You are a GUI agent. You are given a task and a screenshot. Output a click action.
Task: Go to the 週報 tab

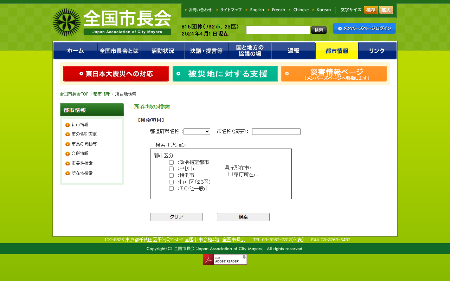294,51
